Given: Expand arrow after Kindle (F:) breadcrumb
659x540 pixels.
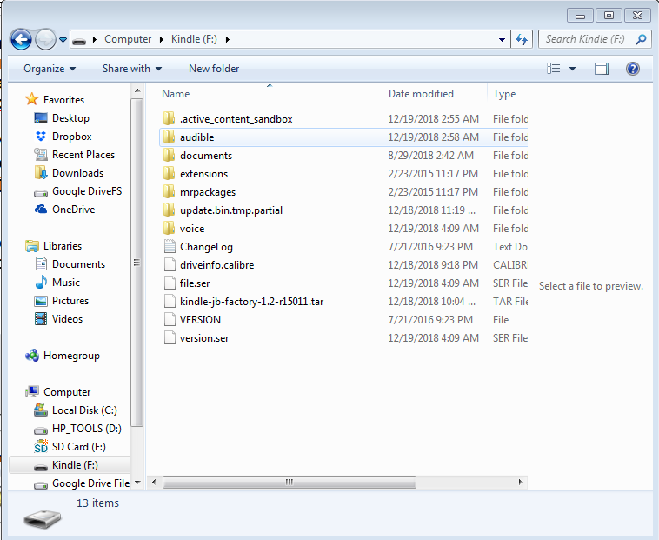Looking at the screenshot, I should point(228,39).
